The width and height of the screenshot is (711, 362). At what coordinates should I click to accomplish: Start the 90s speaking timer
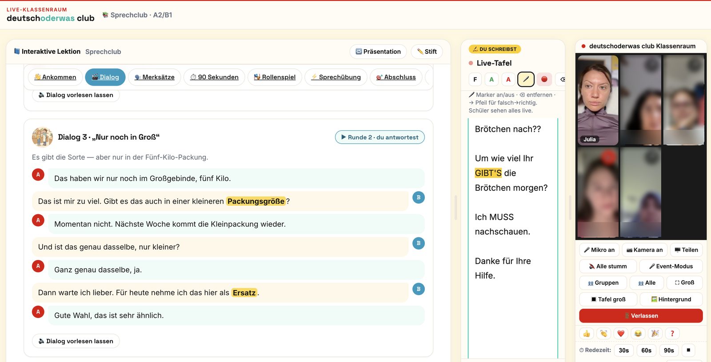(x=669, y=350)
